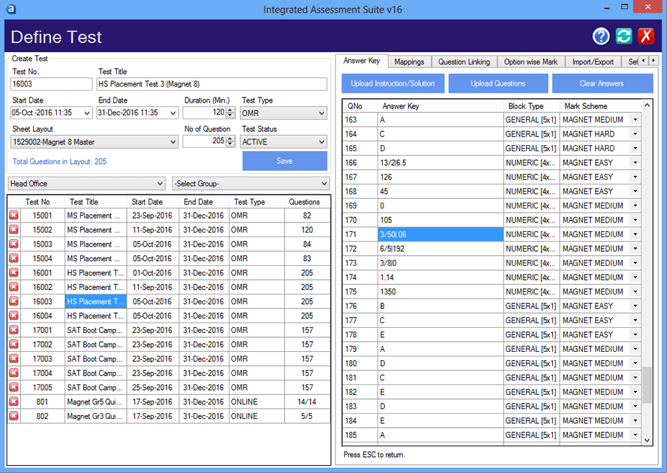Click the Upload Questions button

[x=498, y=83]
